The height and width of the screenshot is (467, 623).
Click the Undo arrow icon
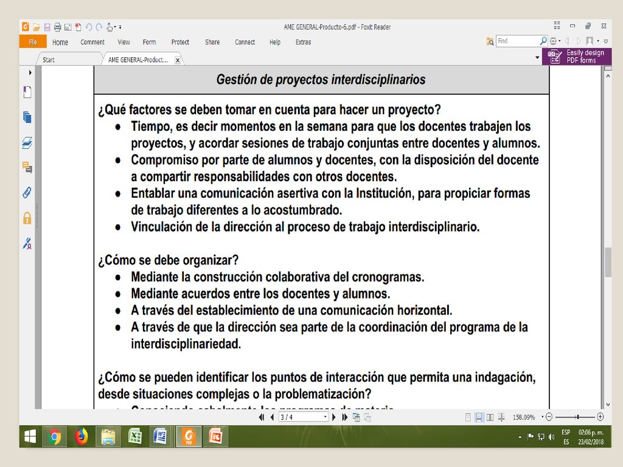(89, 27)
